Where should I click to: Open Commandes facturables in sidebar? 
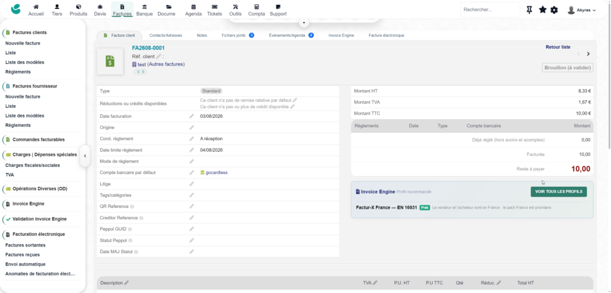click(x=39, y=139)
